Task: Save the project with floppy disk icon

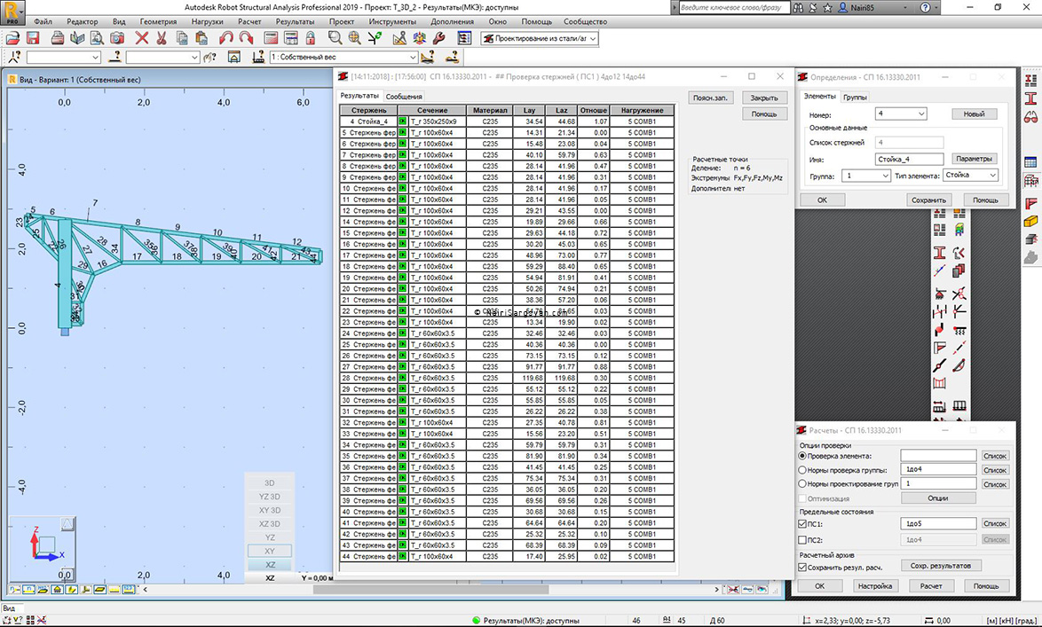Action: tap(33, 38)
